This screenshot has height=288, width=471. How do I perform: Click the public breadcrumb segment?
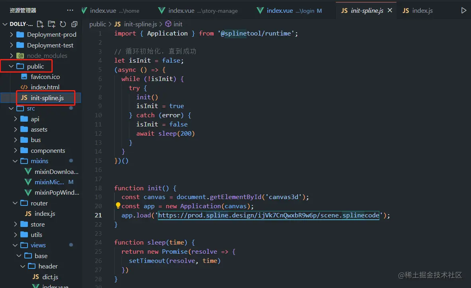98,24
